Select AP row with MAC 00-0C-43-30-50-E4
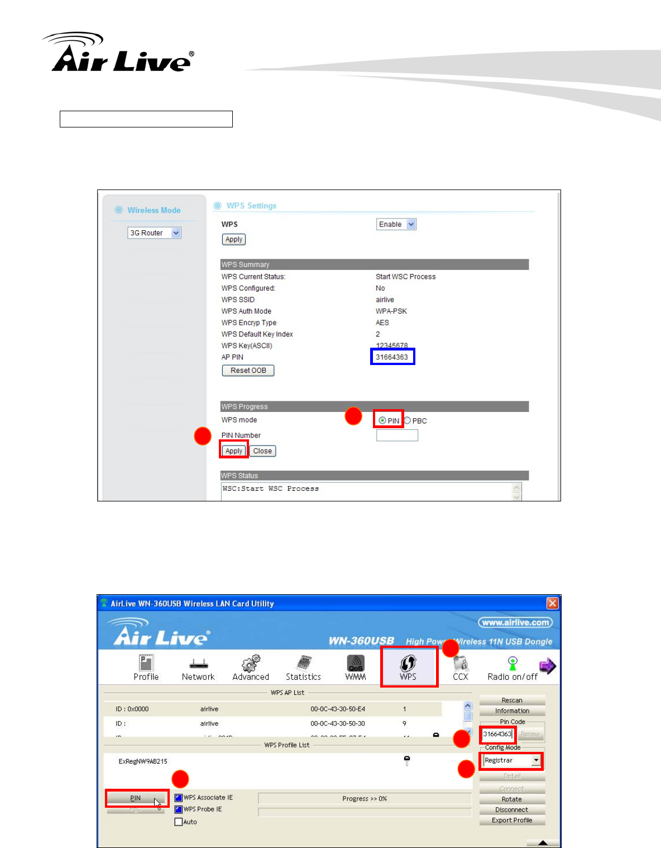Viewport: 661px width, 848px height. (272, 709)
